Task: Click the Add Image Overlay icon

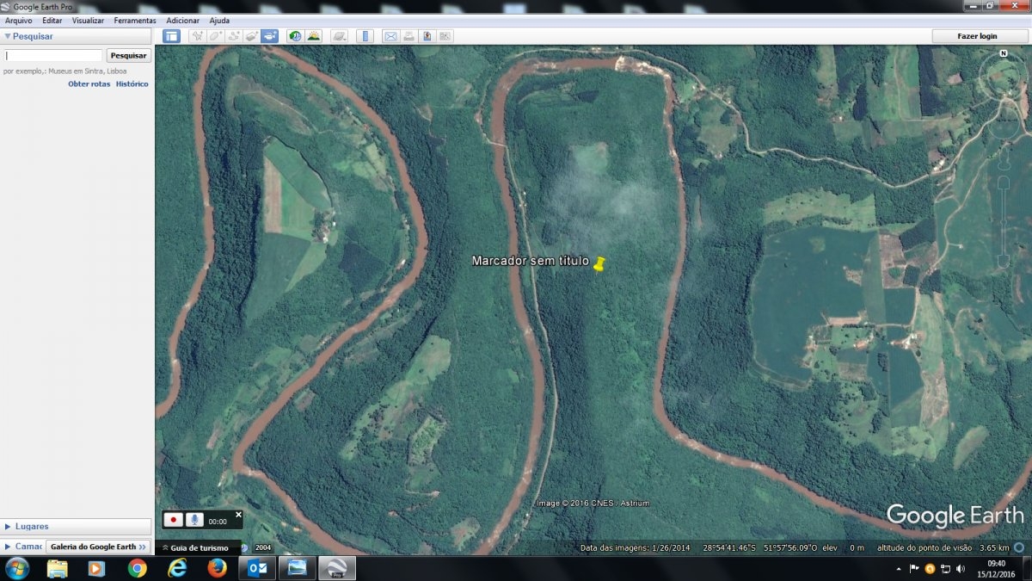Action: click(251, 36)
